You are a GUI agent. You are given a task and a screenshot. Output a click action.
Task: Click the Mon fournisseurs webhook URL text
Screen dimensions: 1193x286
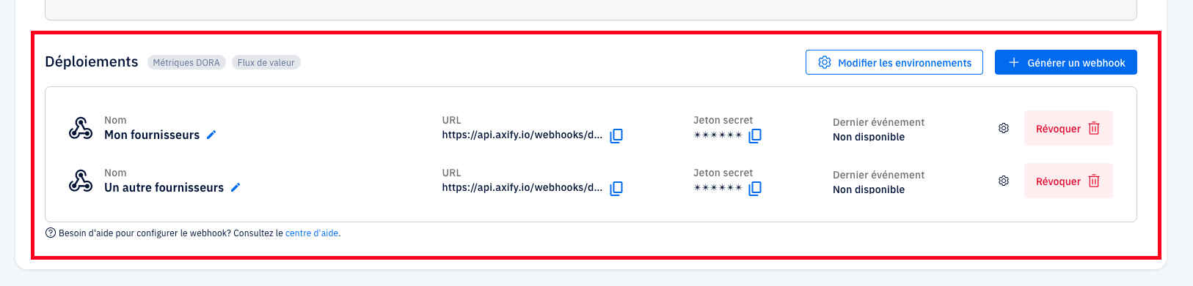522,135
